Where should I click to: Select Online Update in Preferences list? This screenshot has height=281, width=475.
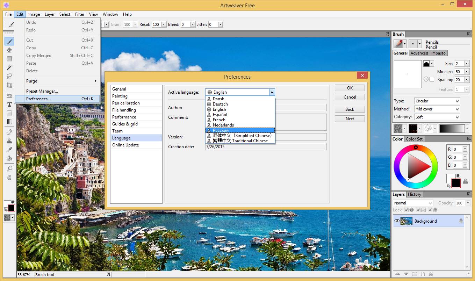[136, 145]
